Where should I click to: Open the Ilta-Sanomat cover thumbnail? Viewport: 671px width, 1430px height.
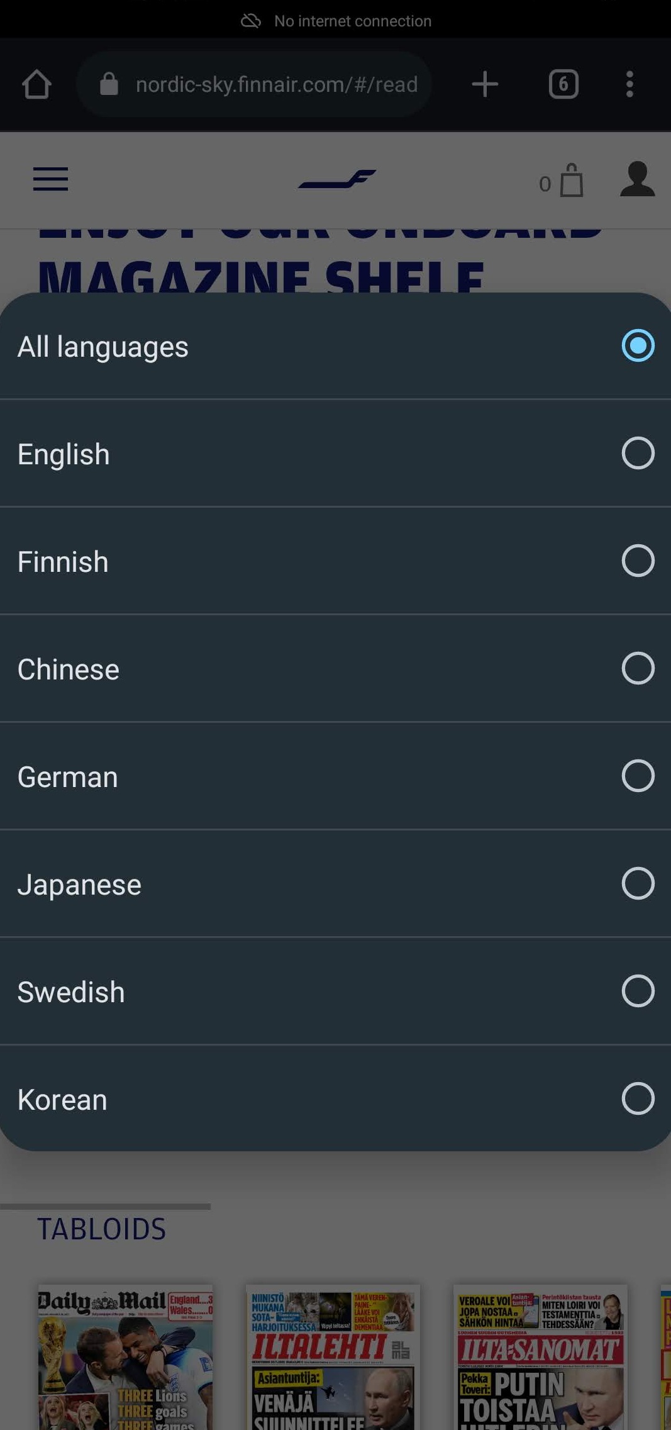pos(540,1357)
